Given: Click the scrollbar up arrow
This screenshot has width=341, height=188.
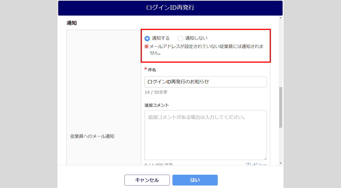Looking at the screenshot, I should click(x=280, y=18).
